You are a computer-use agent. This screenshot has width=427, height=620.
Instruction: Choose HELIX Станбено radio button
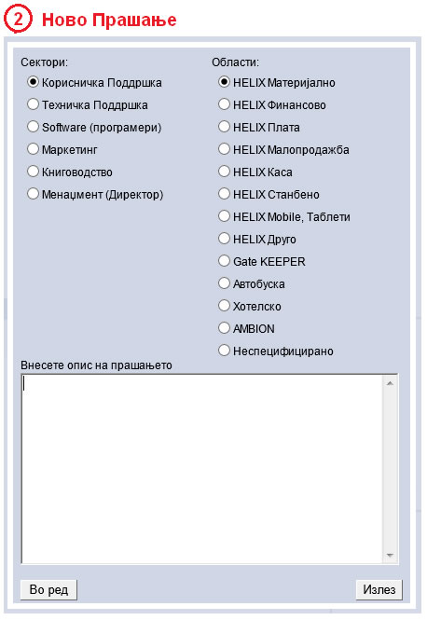pyautogui.click(x=224, y=194)
